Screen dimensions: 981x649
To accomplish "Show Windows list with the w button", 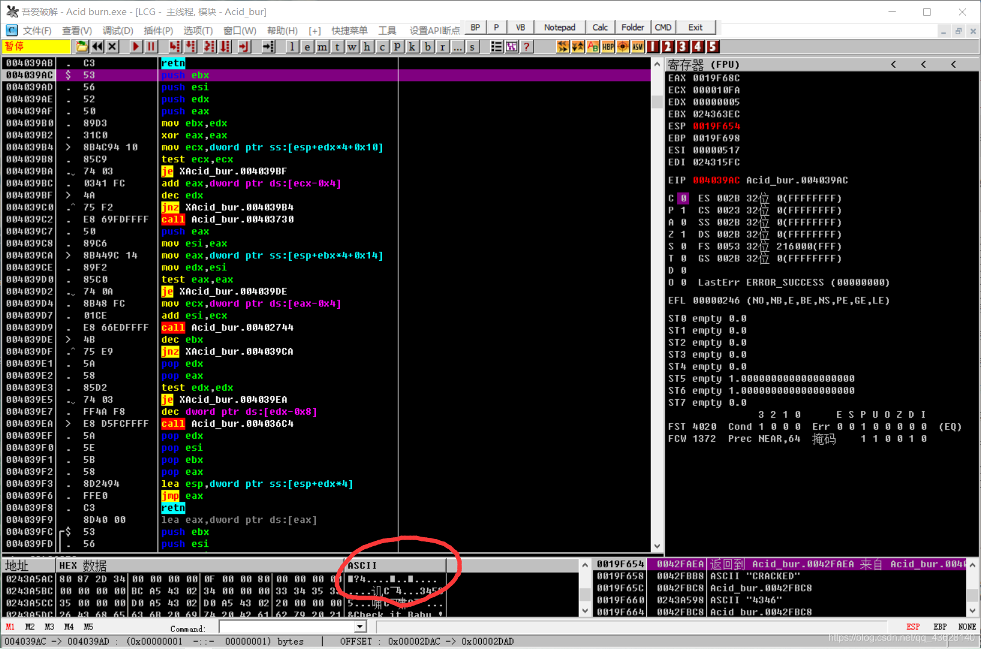I will point(352,46).
